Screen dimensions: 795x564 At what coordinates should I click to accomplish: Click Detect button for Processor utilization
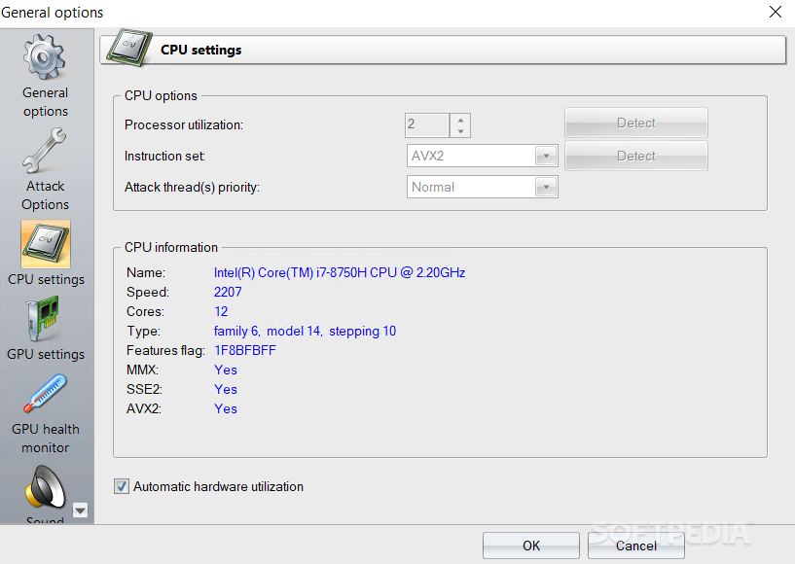[635, 123]
